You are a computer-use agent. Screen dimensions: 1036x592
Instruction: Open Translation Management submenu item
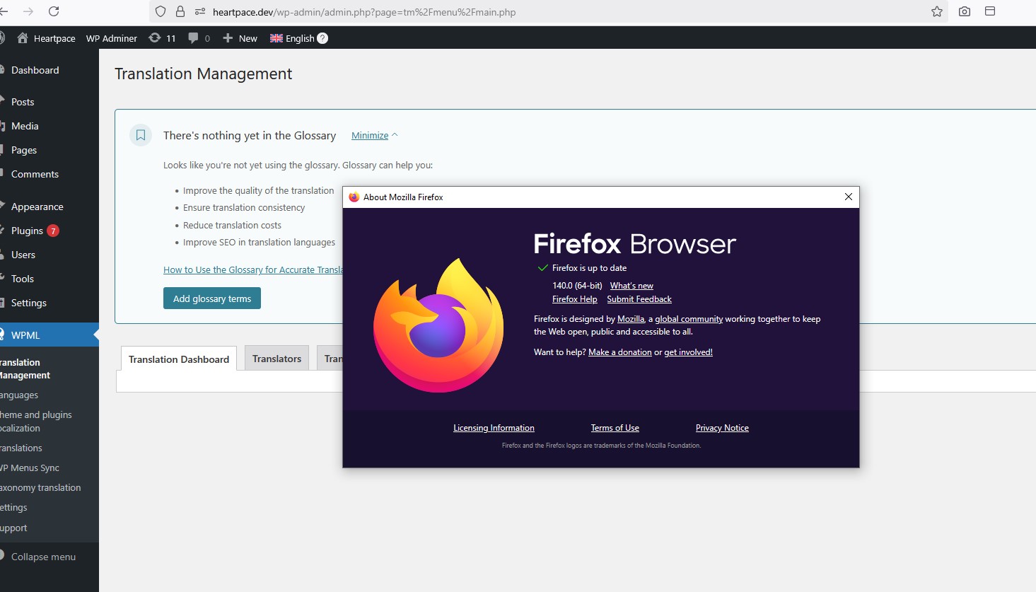coord(25,368)
